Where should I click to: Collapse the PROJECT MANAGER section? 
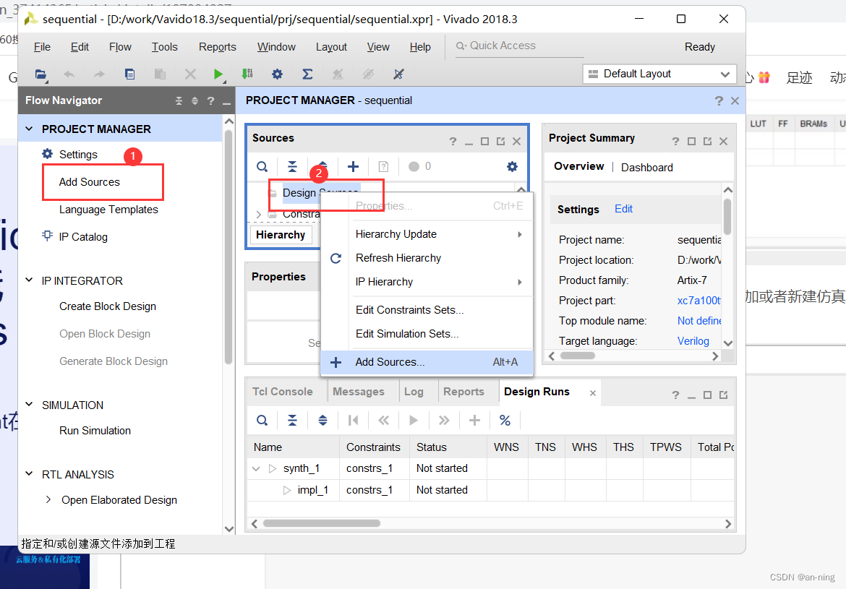30,129
